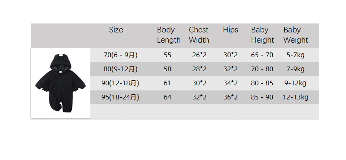Select the Hips column header
Viewport: 346px width, 160px height.
point(231,30)
